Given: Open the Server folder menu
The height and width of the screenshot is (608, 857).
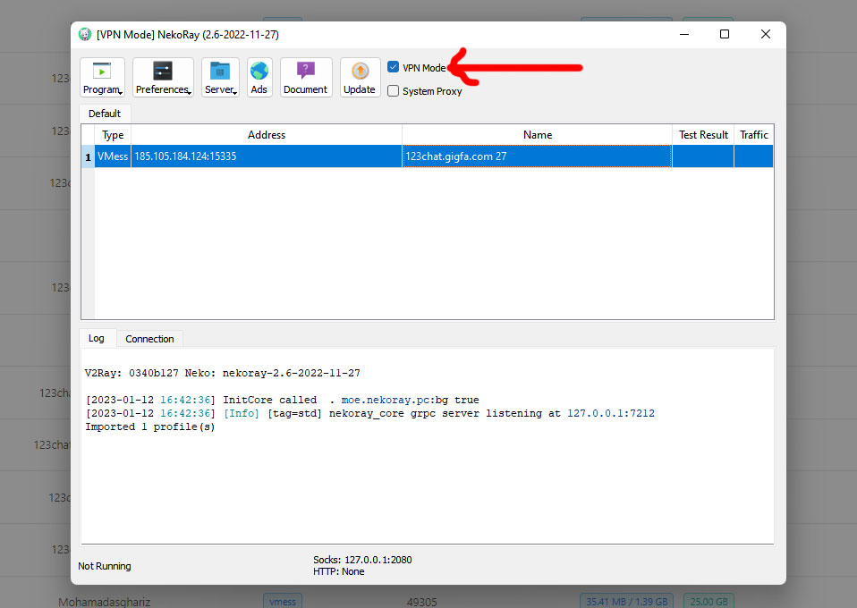Looking at the screenshot, I should [x=220, y=78].
